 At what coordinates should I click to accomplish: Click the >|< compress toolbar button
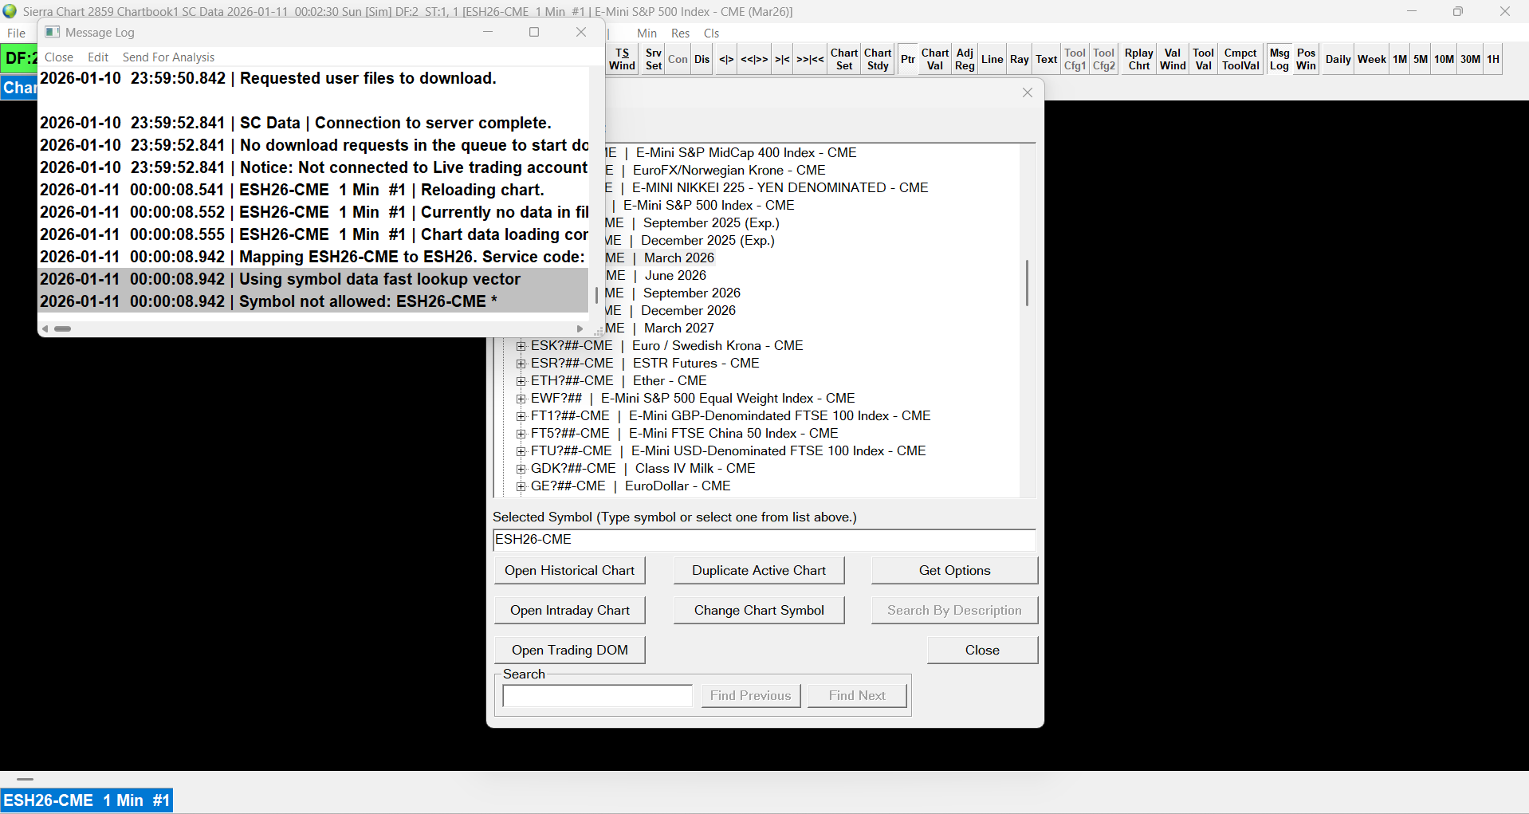click(782, 59)
